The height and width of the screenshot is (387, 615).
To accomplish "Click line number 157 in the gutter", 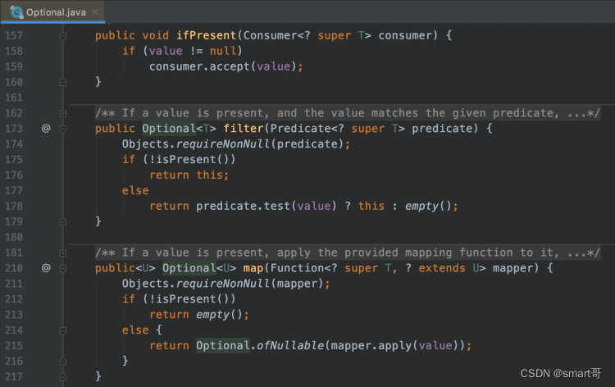I will pos(14,36).
